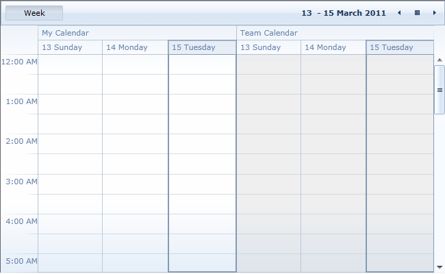This screenshot has height=274, width=445.
Task: Pick 4:00 AM slot on Team Calendar Sunday
Action: (268, 223)
